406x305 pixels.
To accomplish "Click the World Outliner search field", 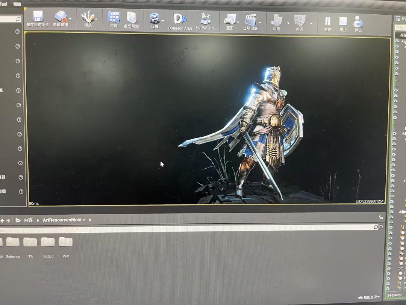I will pyautogui.click(x=400, y=27).
